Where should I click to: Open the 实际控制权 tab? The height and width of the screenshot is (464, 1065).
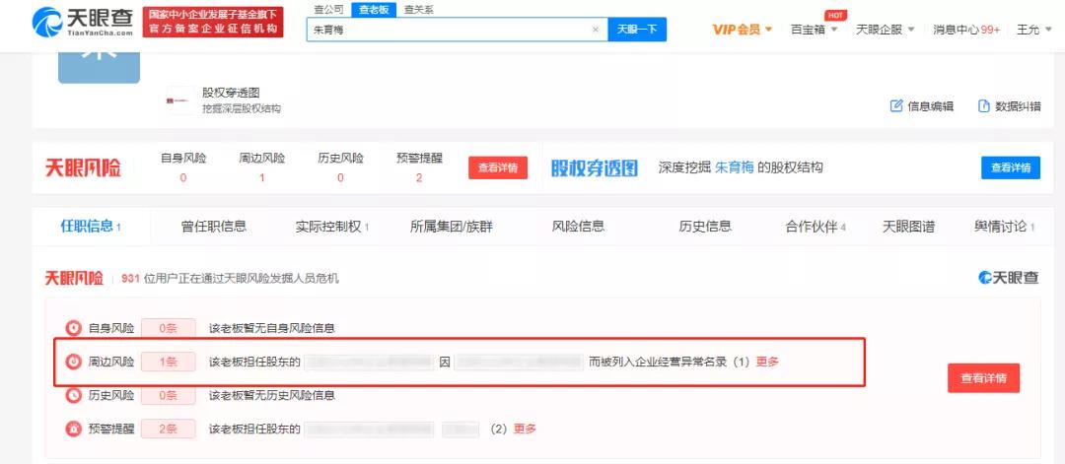tap(331, 227)
